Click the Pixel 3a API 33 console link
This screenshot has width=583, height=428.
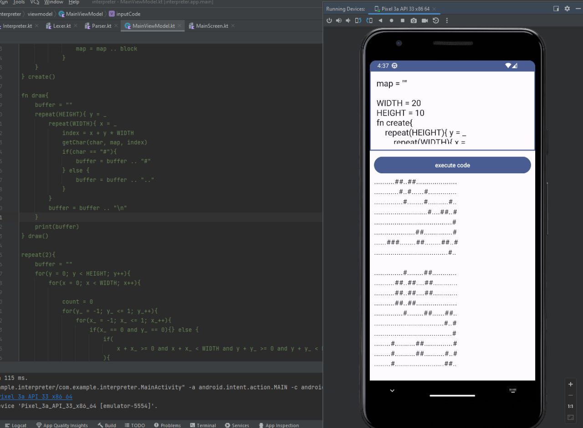click(37, 397)
